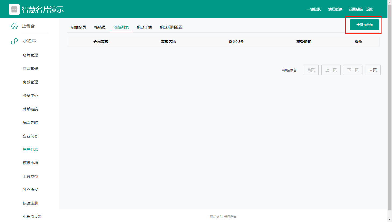Click 清理缓存 in the header
Screen dimensions: 392x222
[x=335, y=9]
